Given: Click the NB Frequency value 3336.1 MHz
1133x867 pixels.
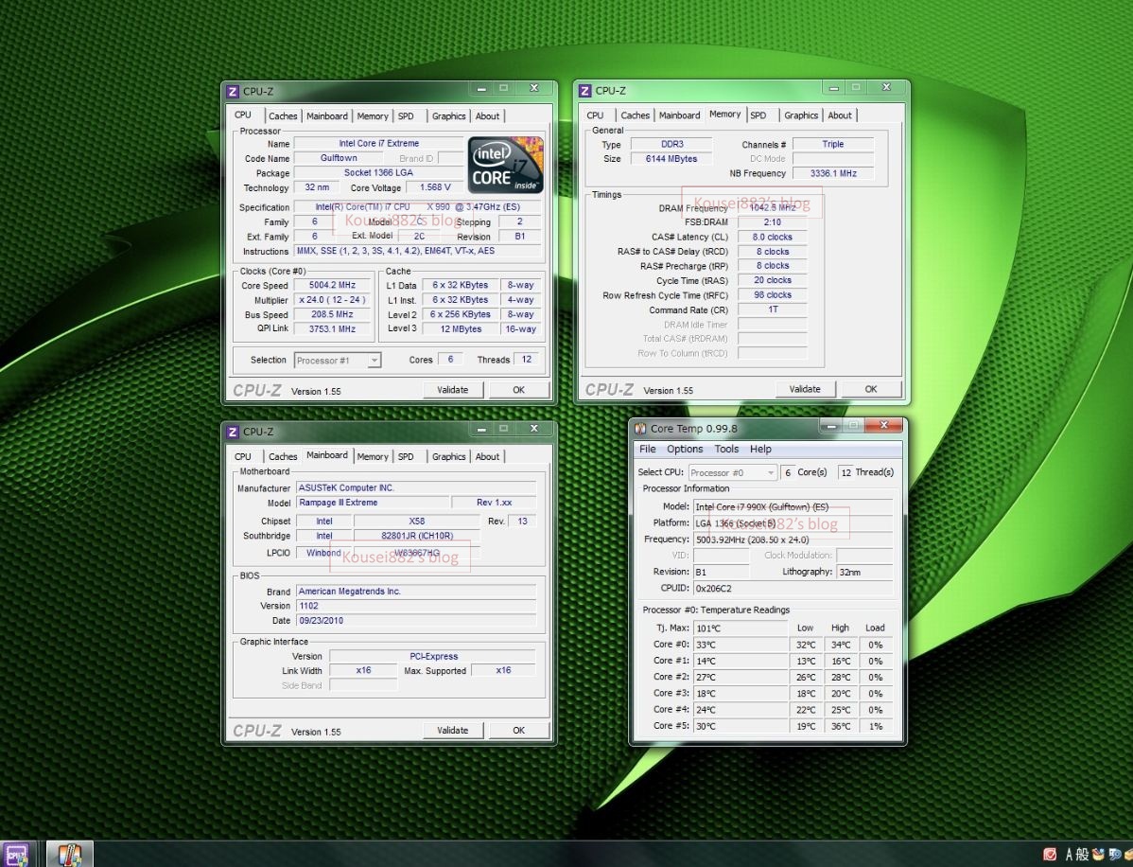Looking at the screenshot, I should tap(833, 173).
